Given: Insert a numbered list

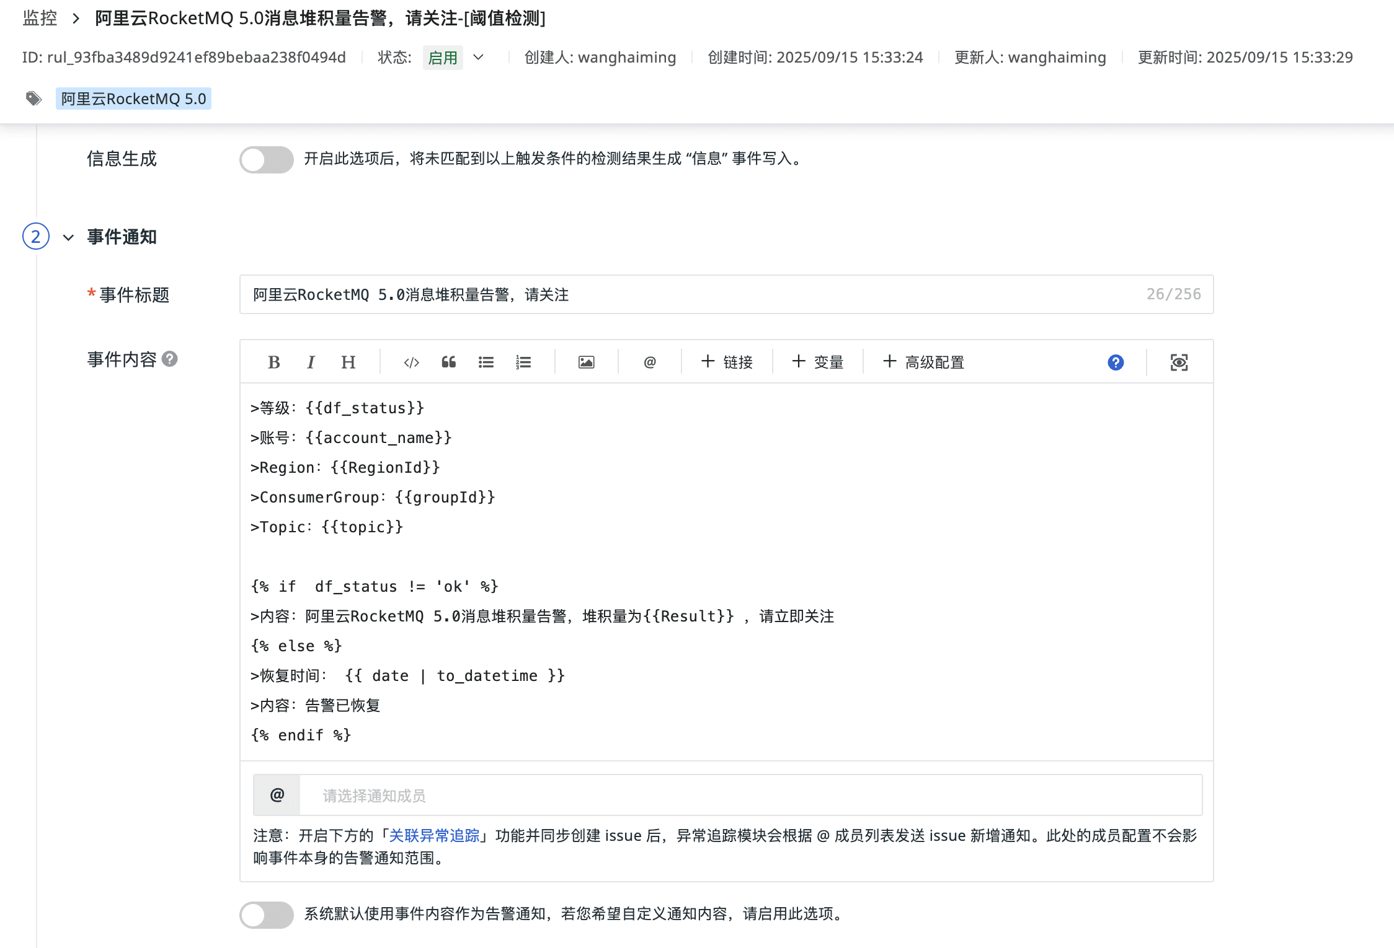Looking at the screenshot, I should 523,362.
